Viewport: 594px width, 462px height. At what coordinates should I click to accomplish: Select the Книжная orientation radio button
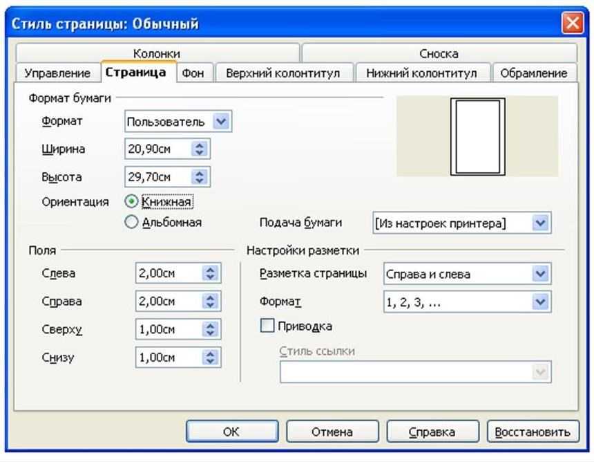pyautogui.click(x=131, y=201)
